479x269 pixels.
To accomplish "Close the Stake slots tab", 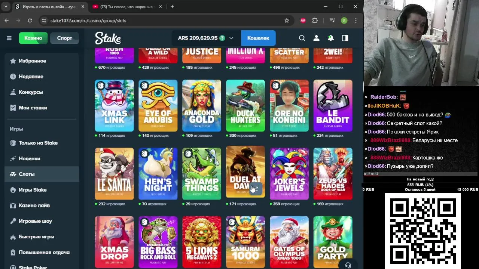I will point(83,7).
